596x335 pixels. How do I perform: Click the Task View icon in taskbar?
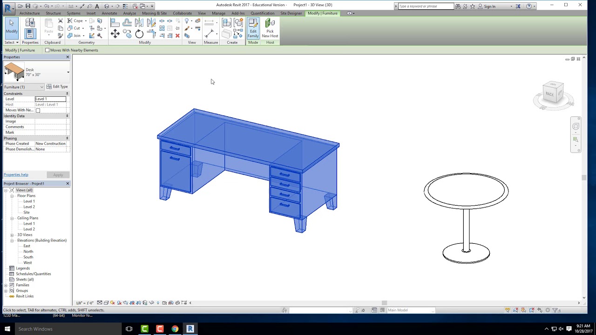coord(129,329)
